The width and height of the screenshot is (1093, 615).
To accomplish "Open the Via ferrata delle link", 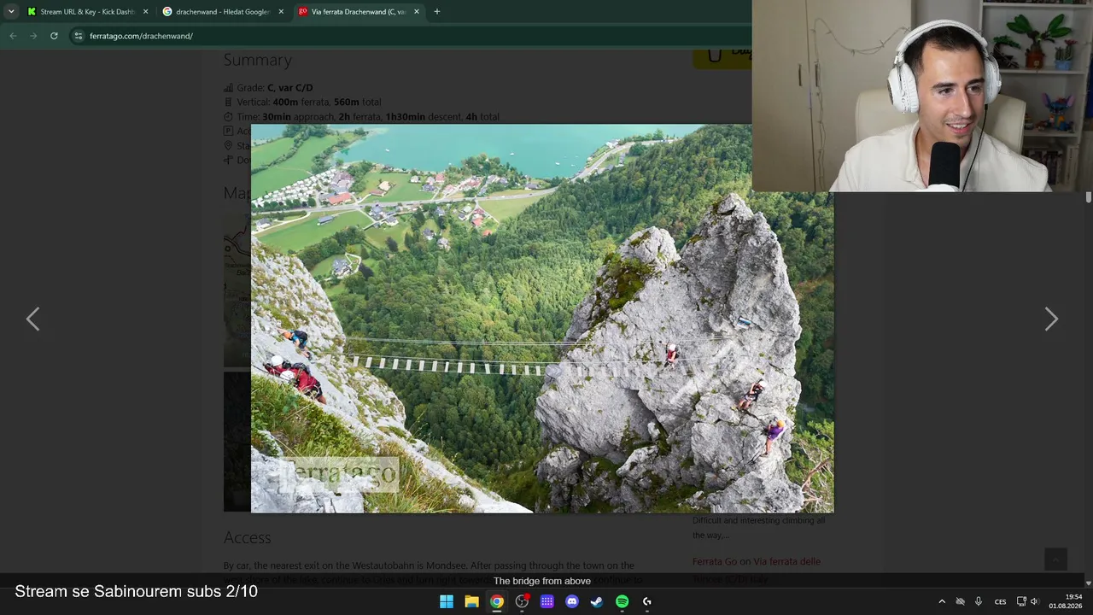I will [786, 561].
